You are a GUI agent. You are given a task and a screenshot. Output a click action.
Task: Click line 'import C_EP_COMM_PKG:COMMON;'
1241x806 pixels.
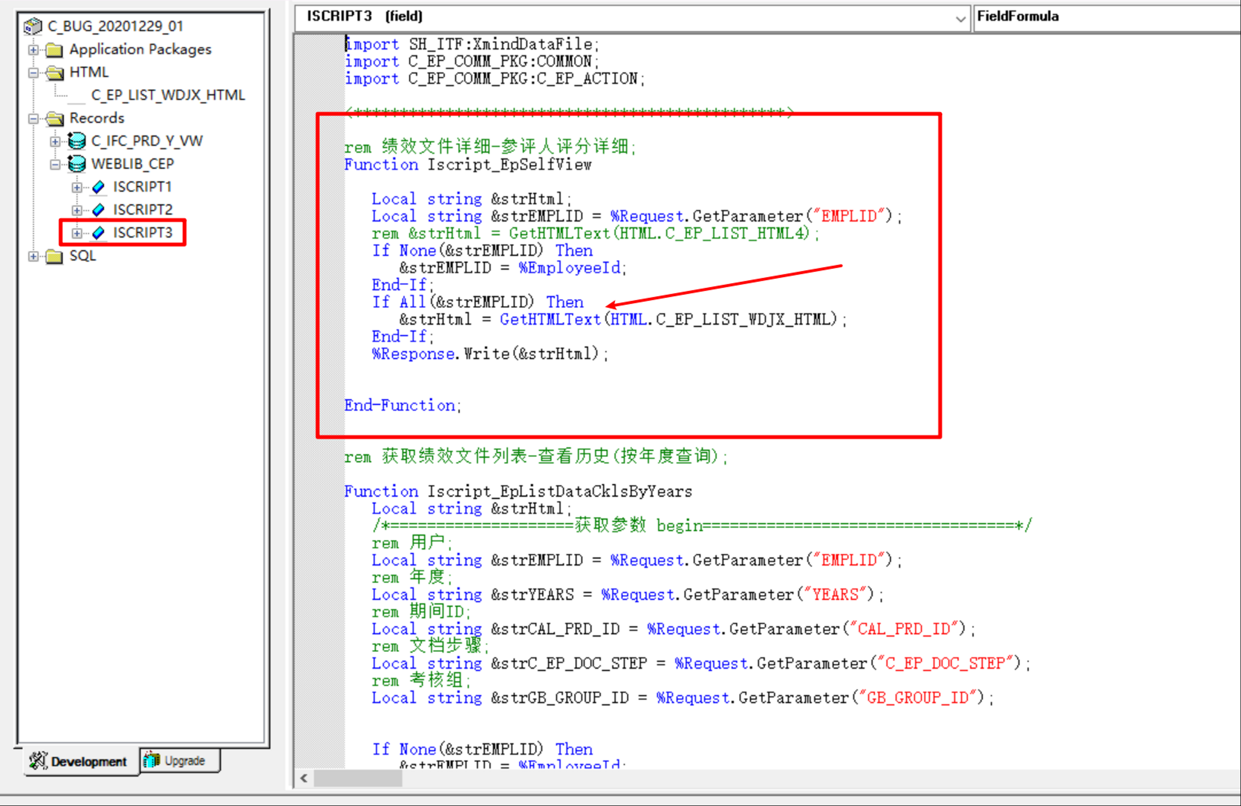473,62
